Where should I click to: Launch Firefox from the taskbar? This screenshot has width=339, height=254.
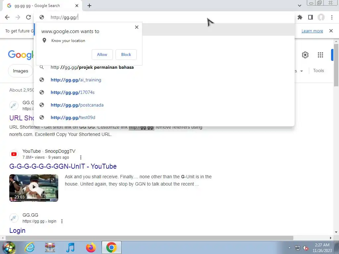tap(91, 247)
